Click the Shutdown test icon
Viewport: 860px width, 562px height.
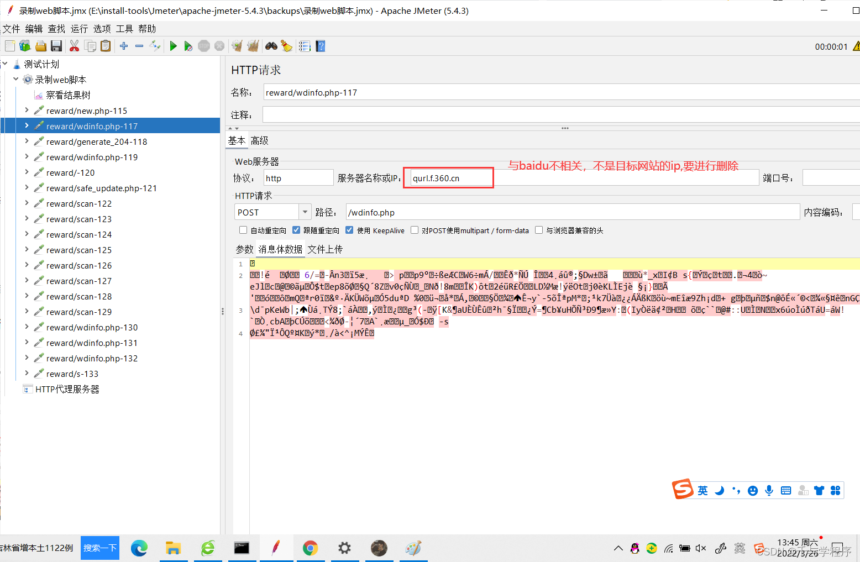(219, 46)
